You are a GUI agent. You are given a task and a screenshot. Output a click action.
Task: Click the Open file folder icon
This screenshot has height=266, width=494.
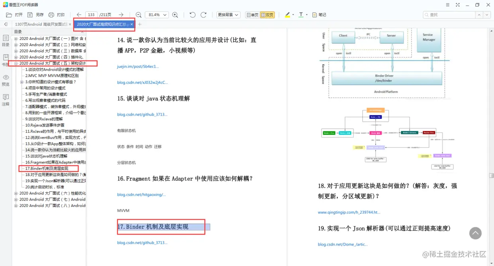click(x=9, y=15)
